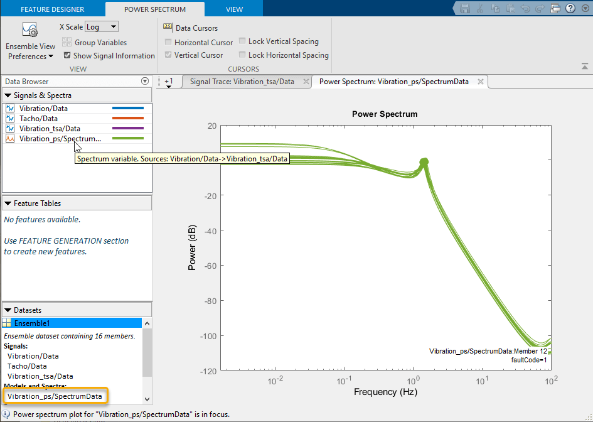Click the save icon in quick access toolbar
The height and width of the screenshot is (422, 593).
464,8
